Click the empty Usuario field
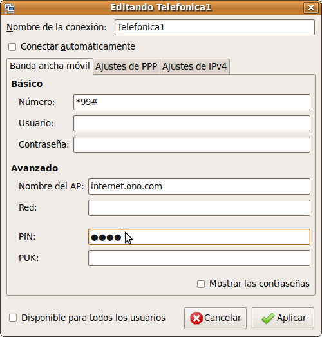 click(192, 123)
